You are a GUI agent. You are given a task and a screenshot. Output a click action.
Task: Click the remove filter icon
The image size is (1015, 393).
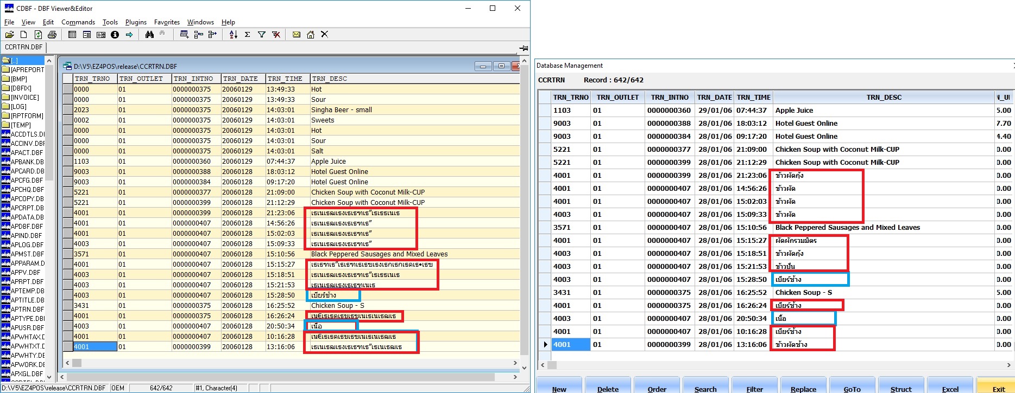276,35
